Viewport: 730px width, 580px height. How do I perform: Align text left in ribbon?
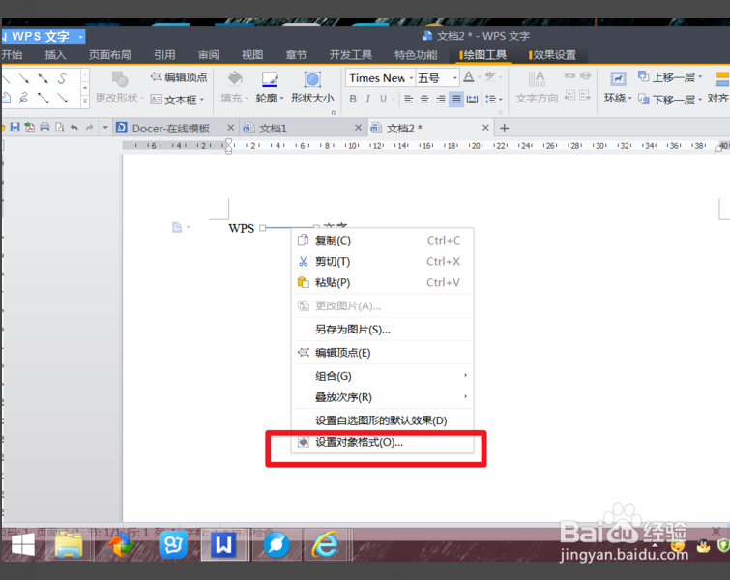point(409,99)
